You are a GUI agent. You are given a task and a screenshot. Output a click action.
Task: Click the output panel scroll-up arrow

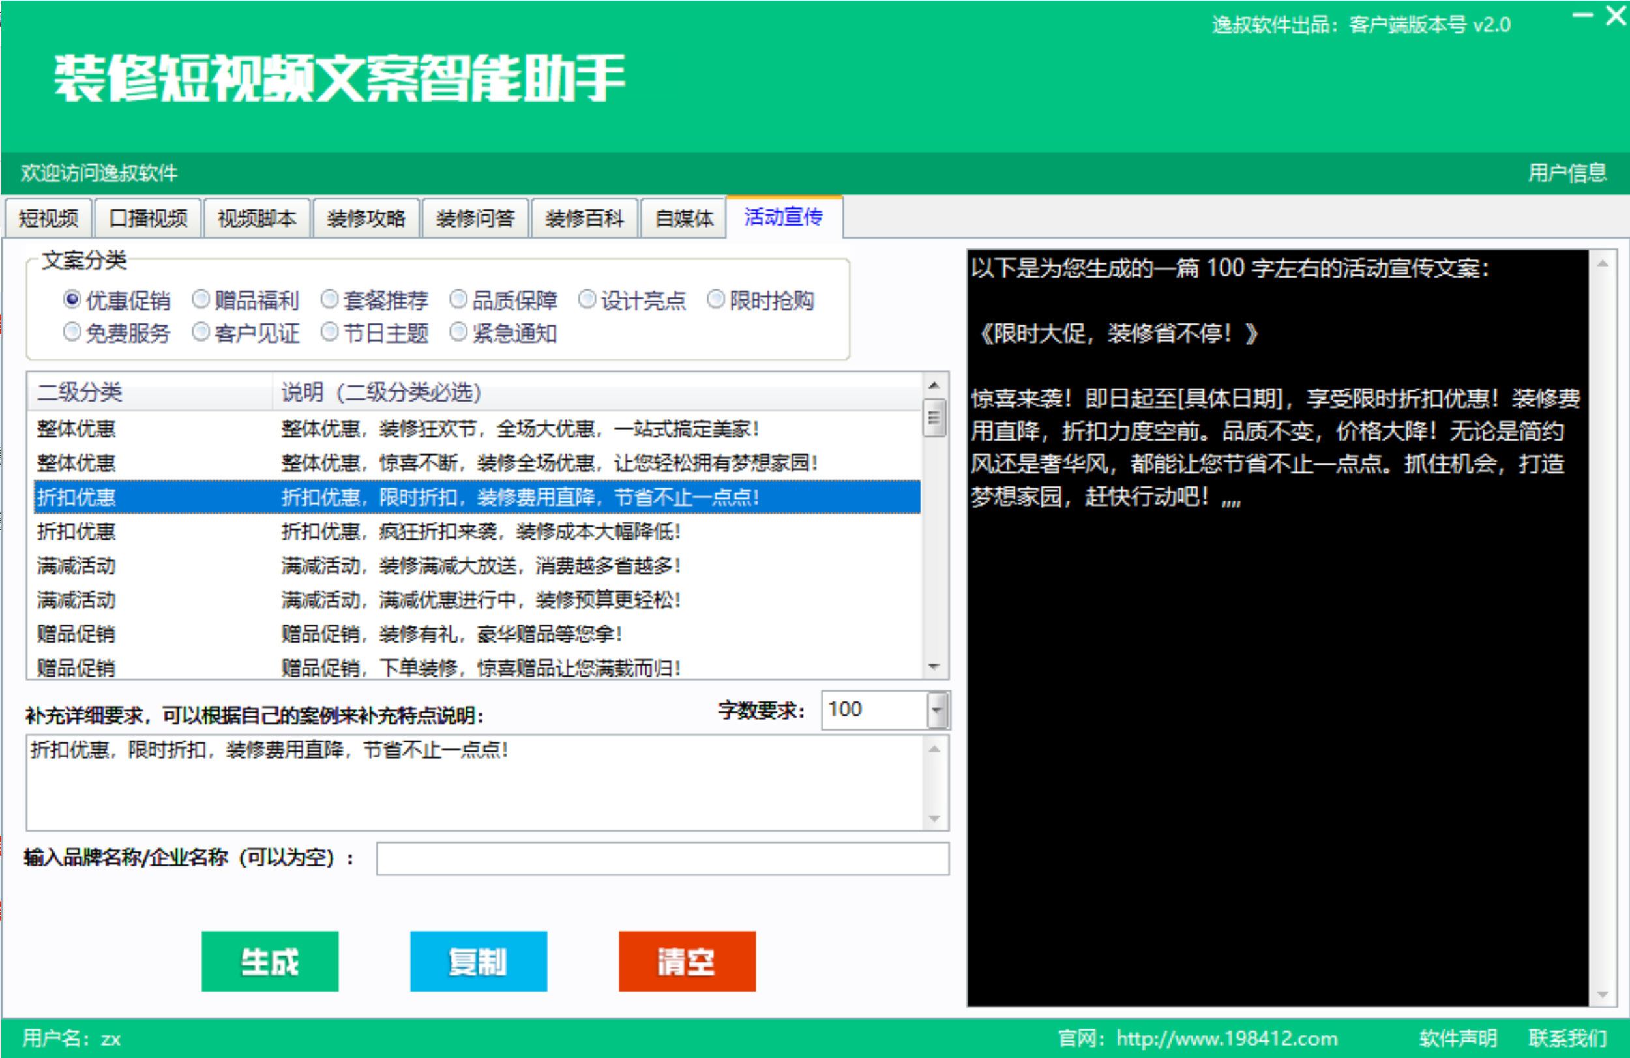pos(1603,263)
